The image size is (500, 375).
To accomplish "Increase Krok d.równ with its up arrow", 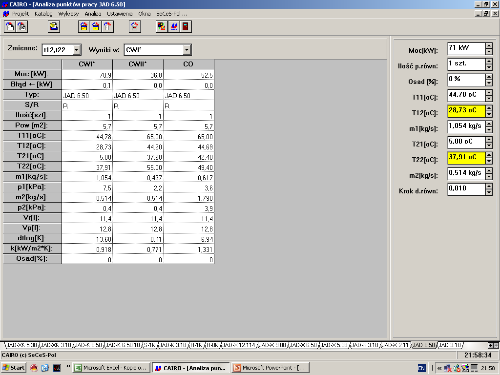I will (x=489, y=187).
